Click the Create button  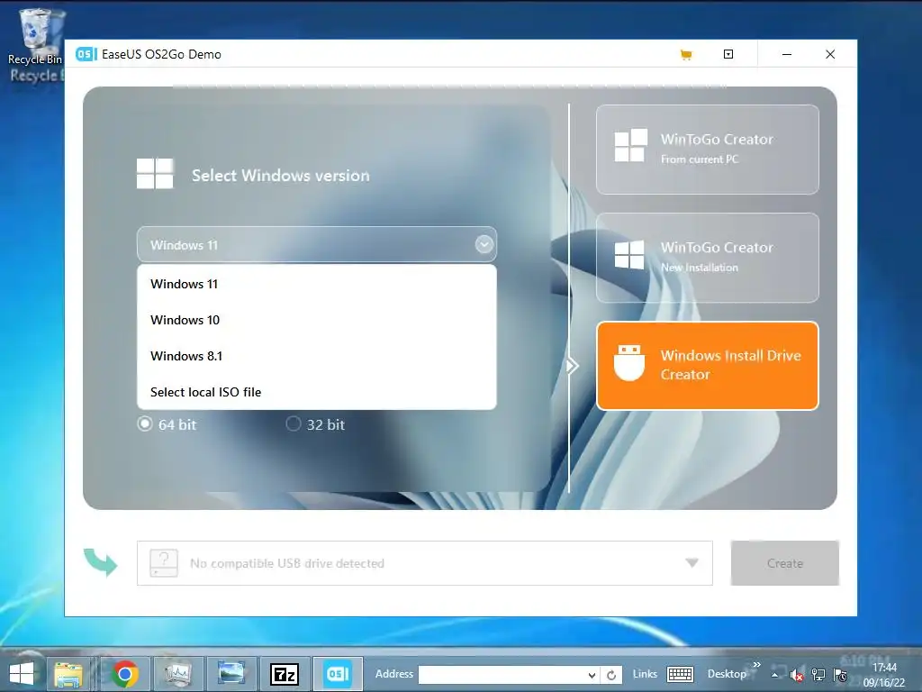tap(784, 563)
